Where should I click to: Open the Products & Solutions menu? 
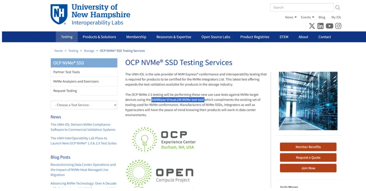(99, 37)
